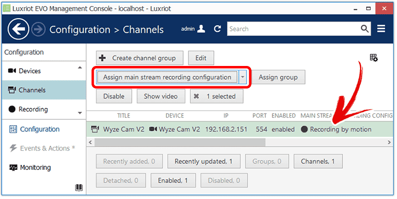This screenshot has width=397, height=199.
Task: Click the camera icon beside Wyze Cam V2 device
Action: 153,129
